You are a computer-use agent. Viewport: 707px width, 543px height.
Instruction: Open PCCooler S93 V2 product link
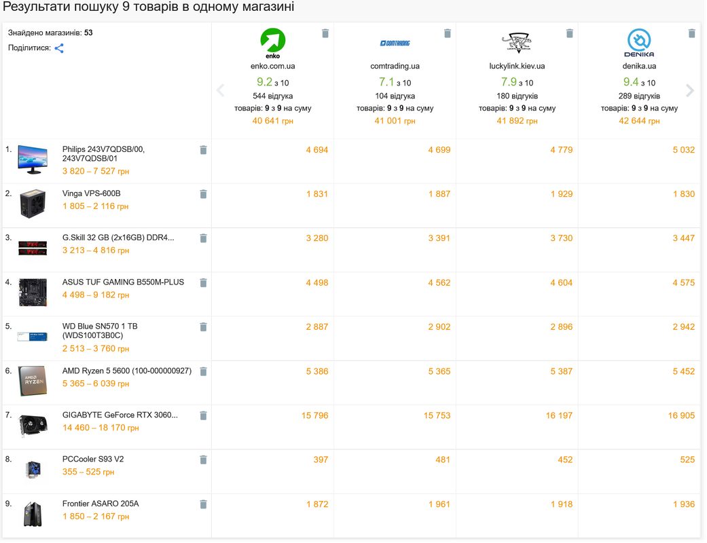click(x=93, y=460)
